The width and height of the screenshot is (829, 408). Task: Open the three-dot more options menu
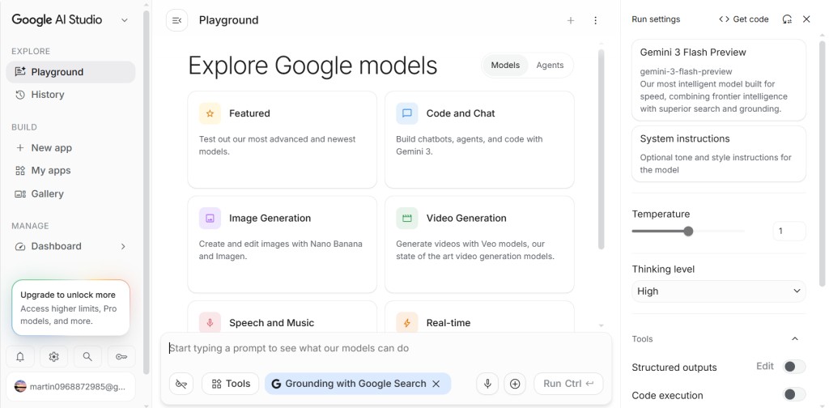coord(595,20)
